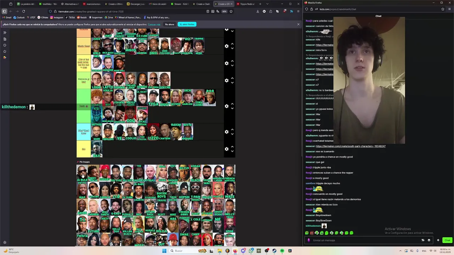
Task: Select Ja Rule image in Pin Images pool
Action: point(82,173)
